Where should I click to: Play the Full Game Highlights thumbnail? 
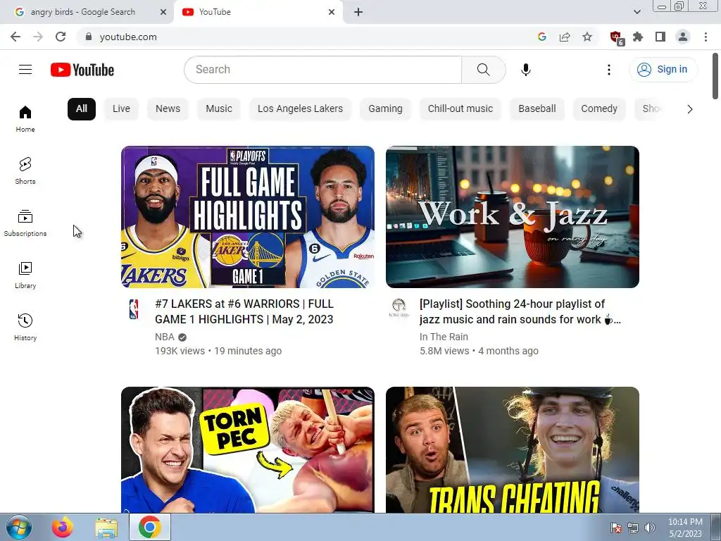pyautogui.click(x=248, y=217)
